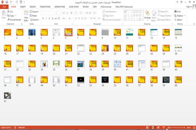The image size is (196, 130).
Task: Fit slide to window icon
Action: [194, 127]
